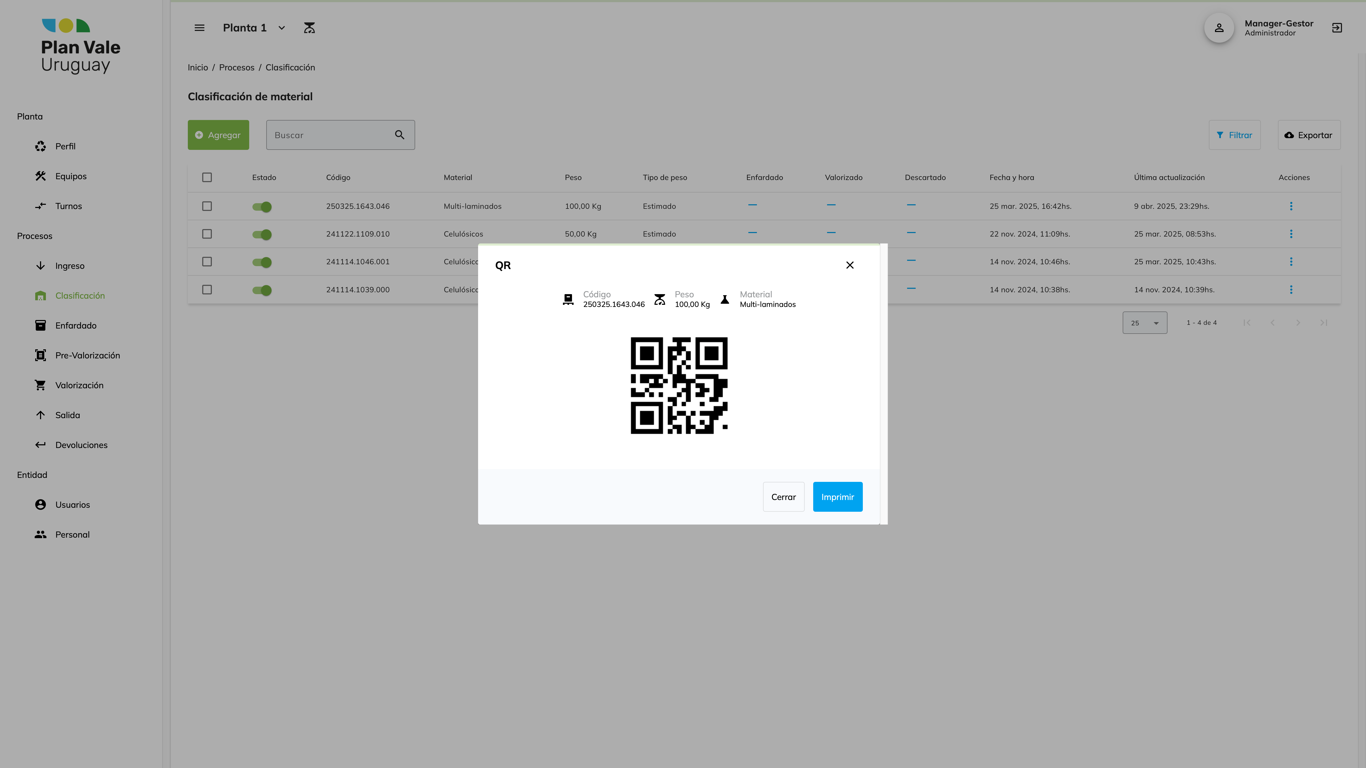Go to next page of table

tap(1298, 323)
